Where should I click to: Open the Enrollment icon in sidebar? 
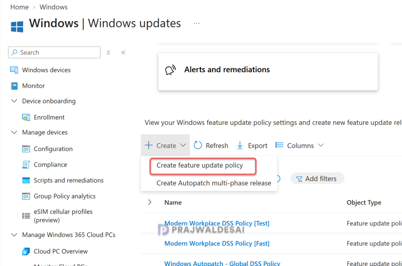(26, 117)
